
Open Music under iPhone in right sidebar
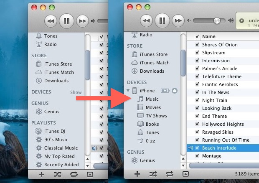(148, 99)
